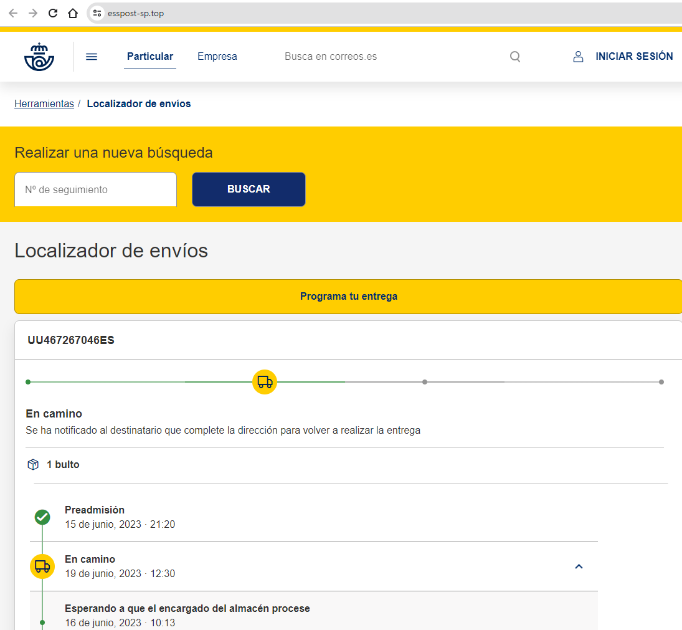682x630 pixels.
Task: Click green checkmark icon next to Preadmisión
Action: [42, 517]
